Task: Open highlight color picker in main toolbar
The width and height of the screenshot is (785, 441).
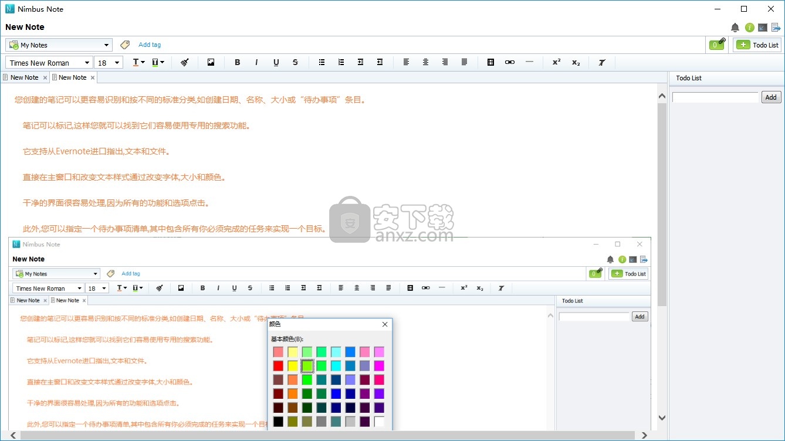Action: coord(155,62)
